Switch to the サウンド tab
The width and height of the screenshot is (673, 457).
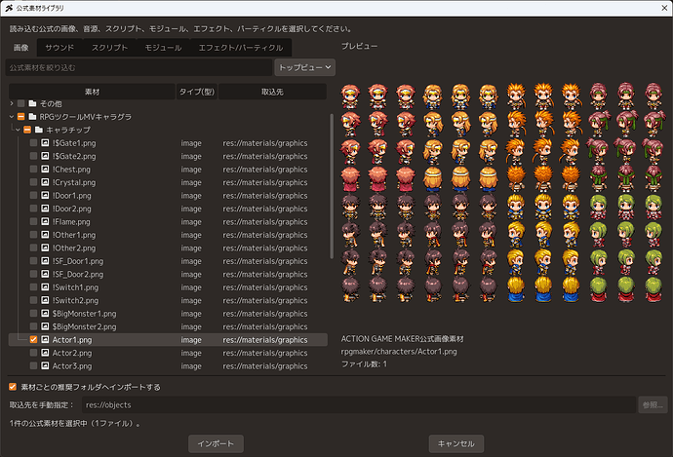59,48
